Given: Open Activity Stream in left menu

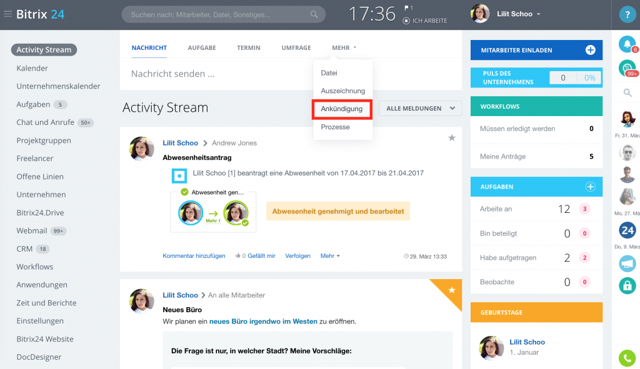Looking at the screenshot, I should pos(44,50).
